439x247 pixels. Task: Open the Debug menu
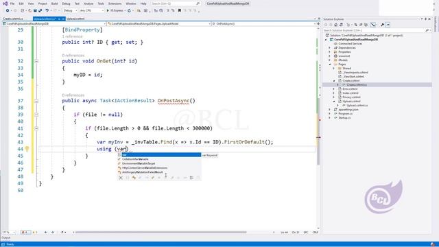[x=66, y=3]
